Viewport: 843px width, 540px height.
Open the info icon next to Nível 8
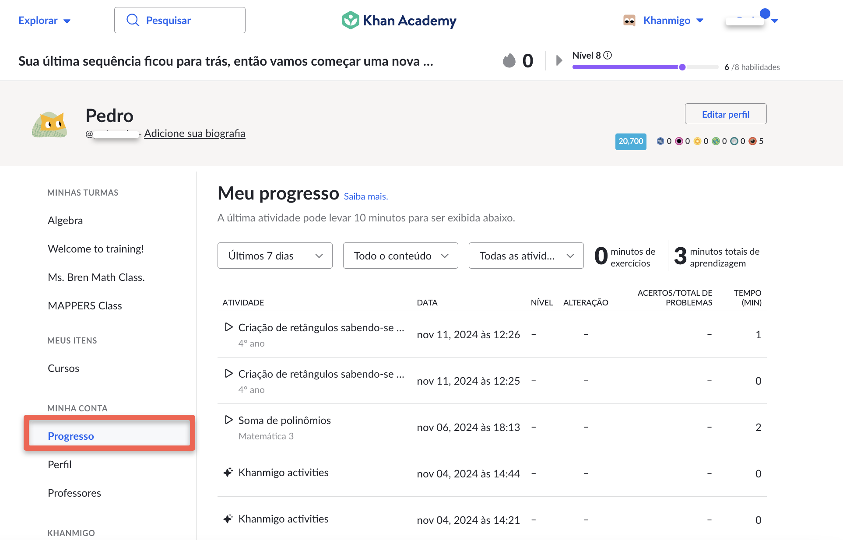click(x=608, y=55)
